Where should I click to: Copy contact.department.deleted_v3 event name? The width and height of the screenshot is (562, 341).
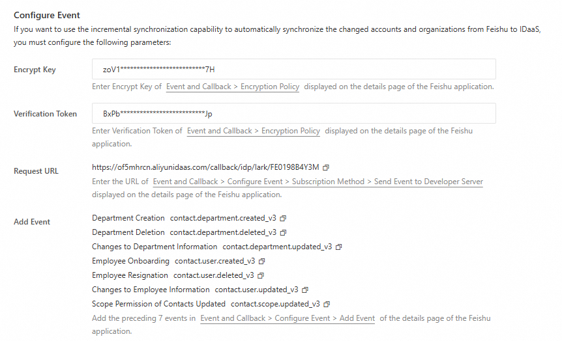coord(284,232)
